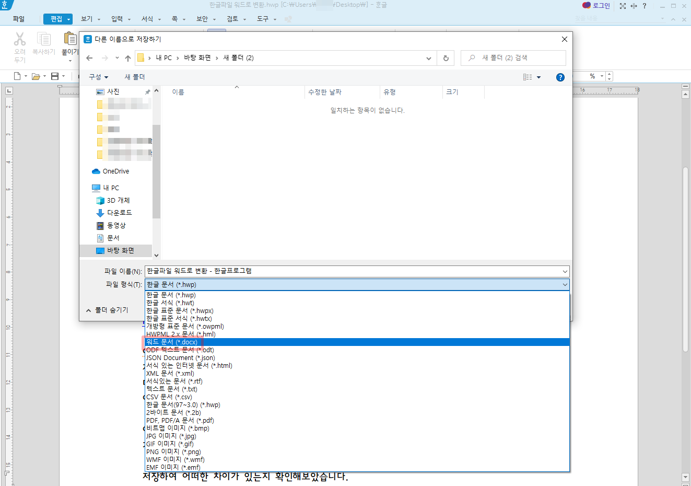This screenshot has height=486, width=691.
Task: Sort by 이름 column header
Action: coord(178,92)
